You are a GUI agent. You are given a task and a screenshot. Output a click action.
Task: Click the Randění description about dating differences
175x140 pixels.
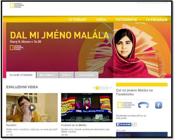[x=32, y=131]
